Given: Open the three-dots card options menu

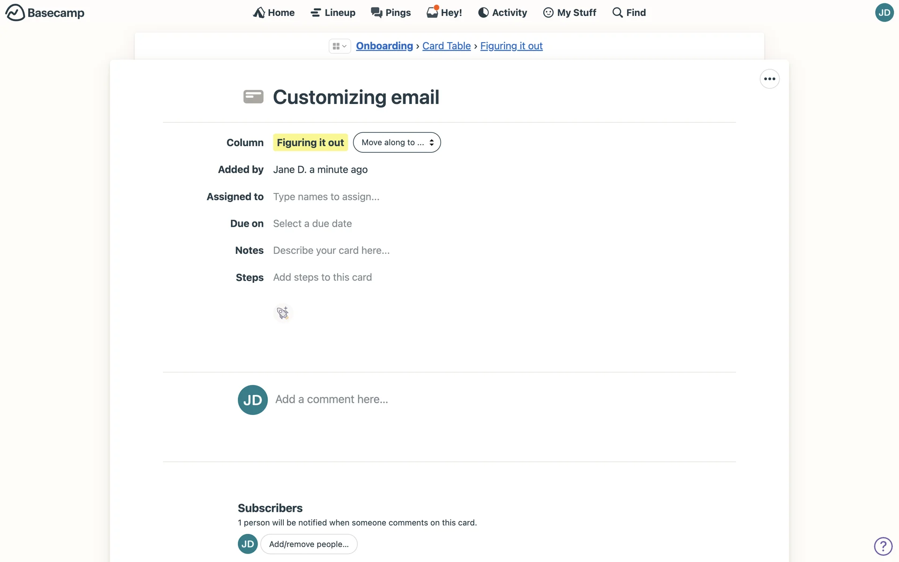Looking at the screenshot, I should point(769,79).
